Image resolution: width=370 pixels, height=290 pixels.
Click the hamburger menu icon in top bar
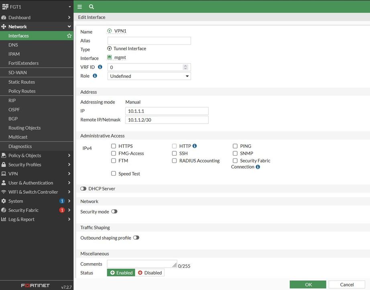80,7
